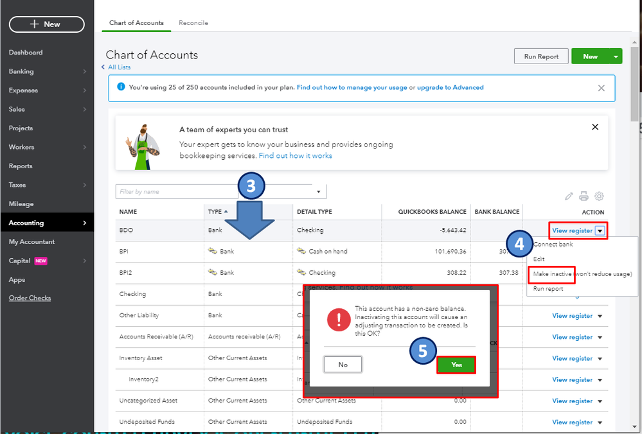
Task: Click the pencil edit icon above the table
Action: coord(568,196)
